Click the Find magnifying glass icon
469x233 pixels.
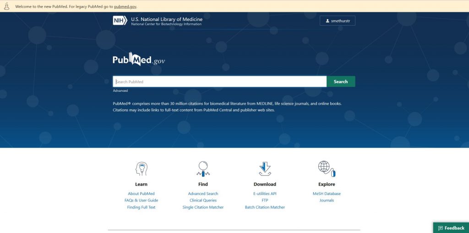(x=203, y=169)
